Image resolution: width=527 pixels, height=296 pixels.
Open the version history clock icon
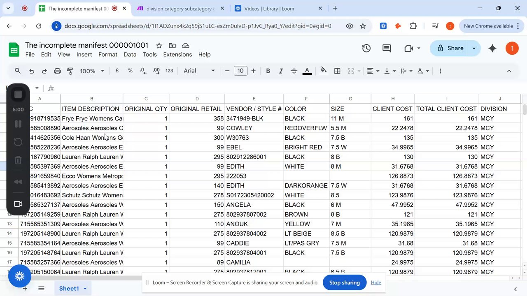pyautogui.click(x=366, y=48)
